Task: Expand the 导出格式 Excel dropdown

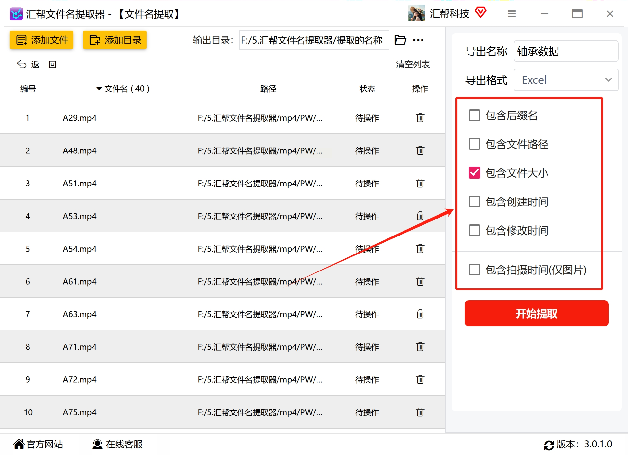Action: point(565,80)
